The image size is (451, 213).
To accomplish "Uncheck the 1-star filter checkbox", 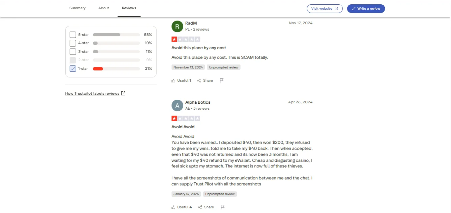I will tap(73, 68).
